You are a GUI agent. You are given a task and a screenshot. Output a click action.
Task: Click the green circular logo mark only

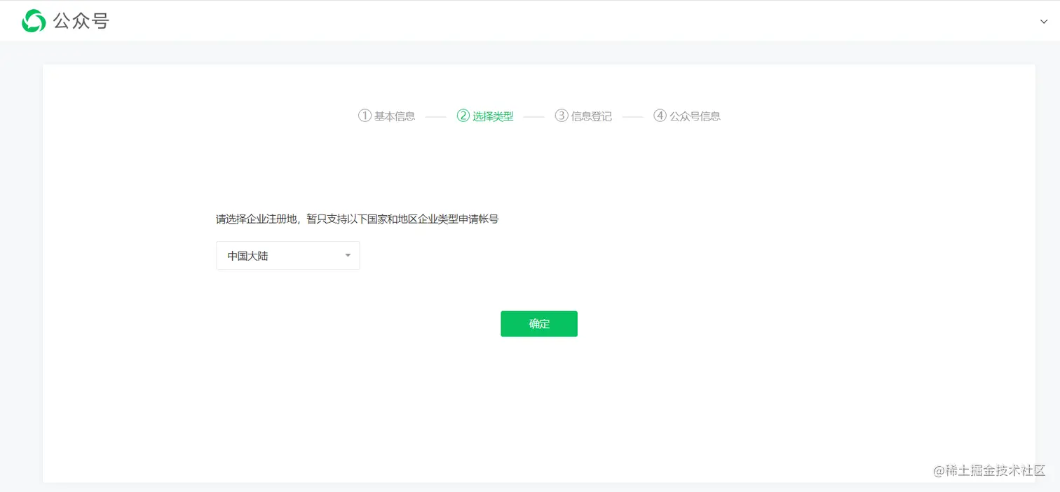point(33,20)
